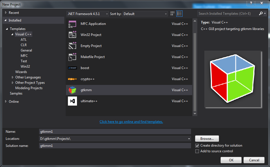The image size is (270, 167).
Task: Collapse the Installed section
Action: [5, 20]
